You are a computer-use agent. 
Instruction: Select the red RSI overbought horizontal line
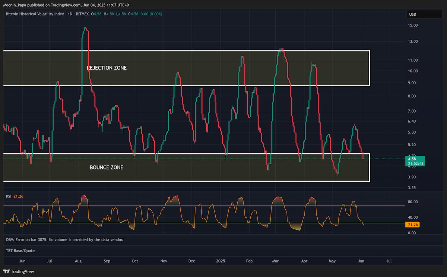[x=204, y=205]
